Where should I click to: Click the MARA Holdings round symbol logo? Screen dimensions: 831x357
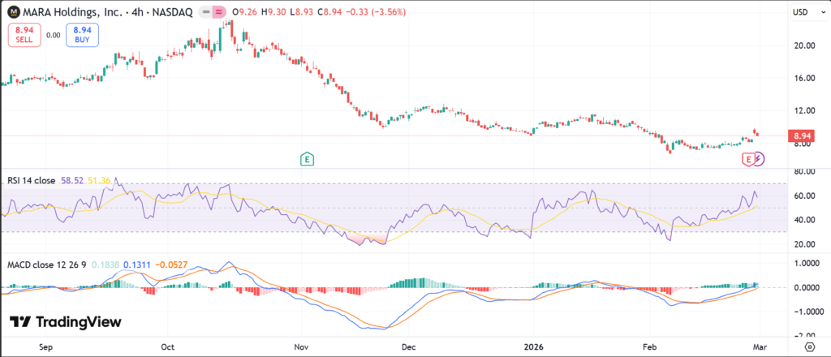tap(14, 12)
